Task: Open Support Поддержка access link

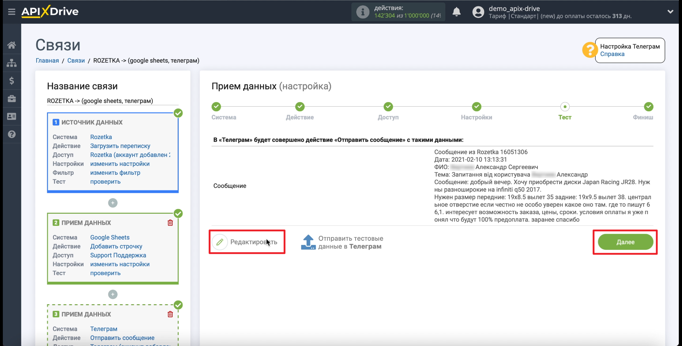Action: point(118,255)
